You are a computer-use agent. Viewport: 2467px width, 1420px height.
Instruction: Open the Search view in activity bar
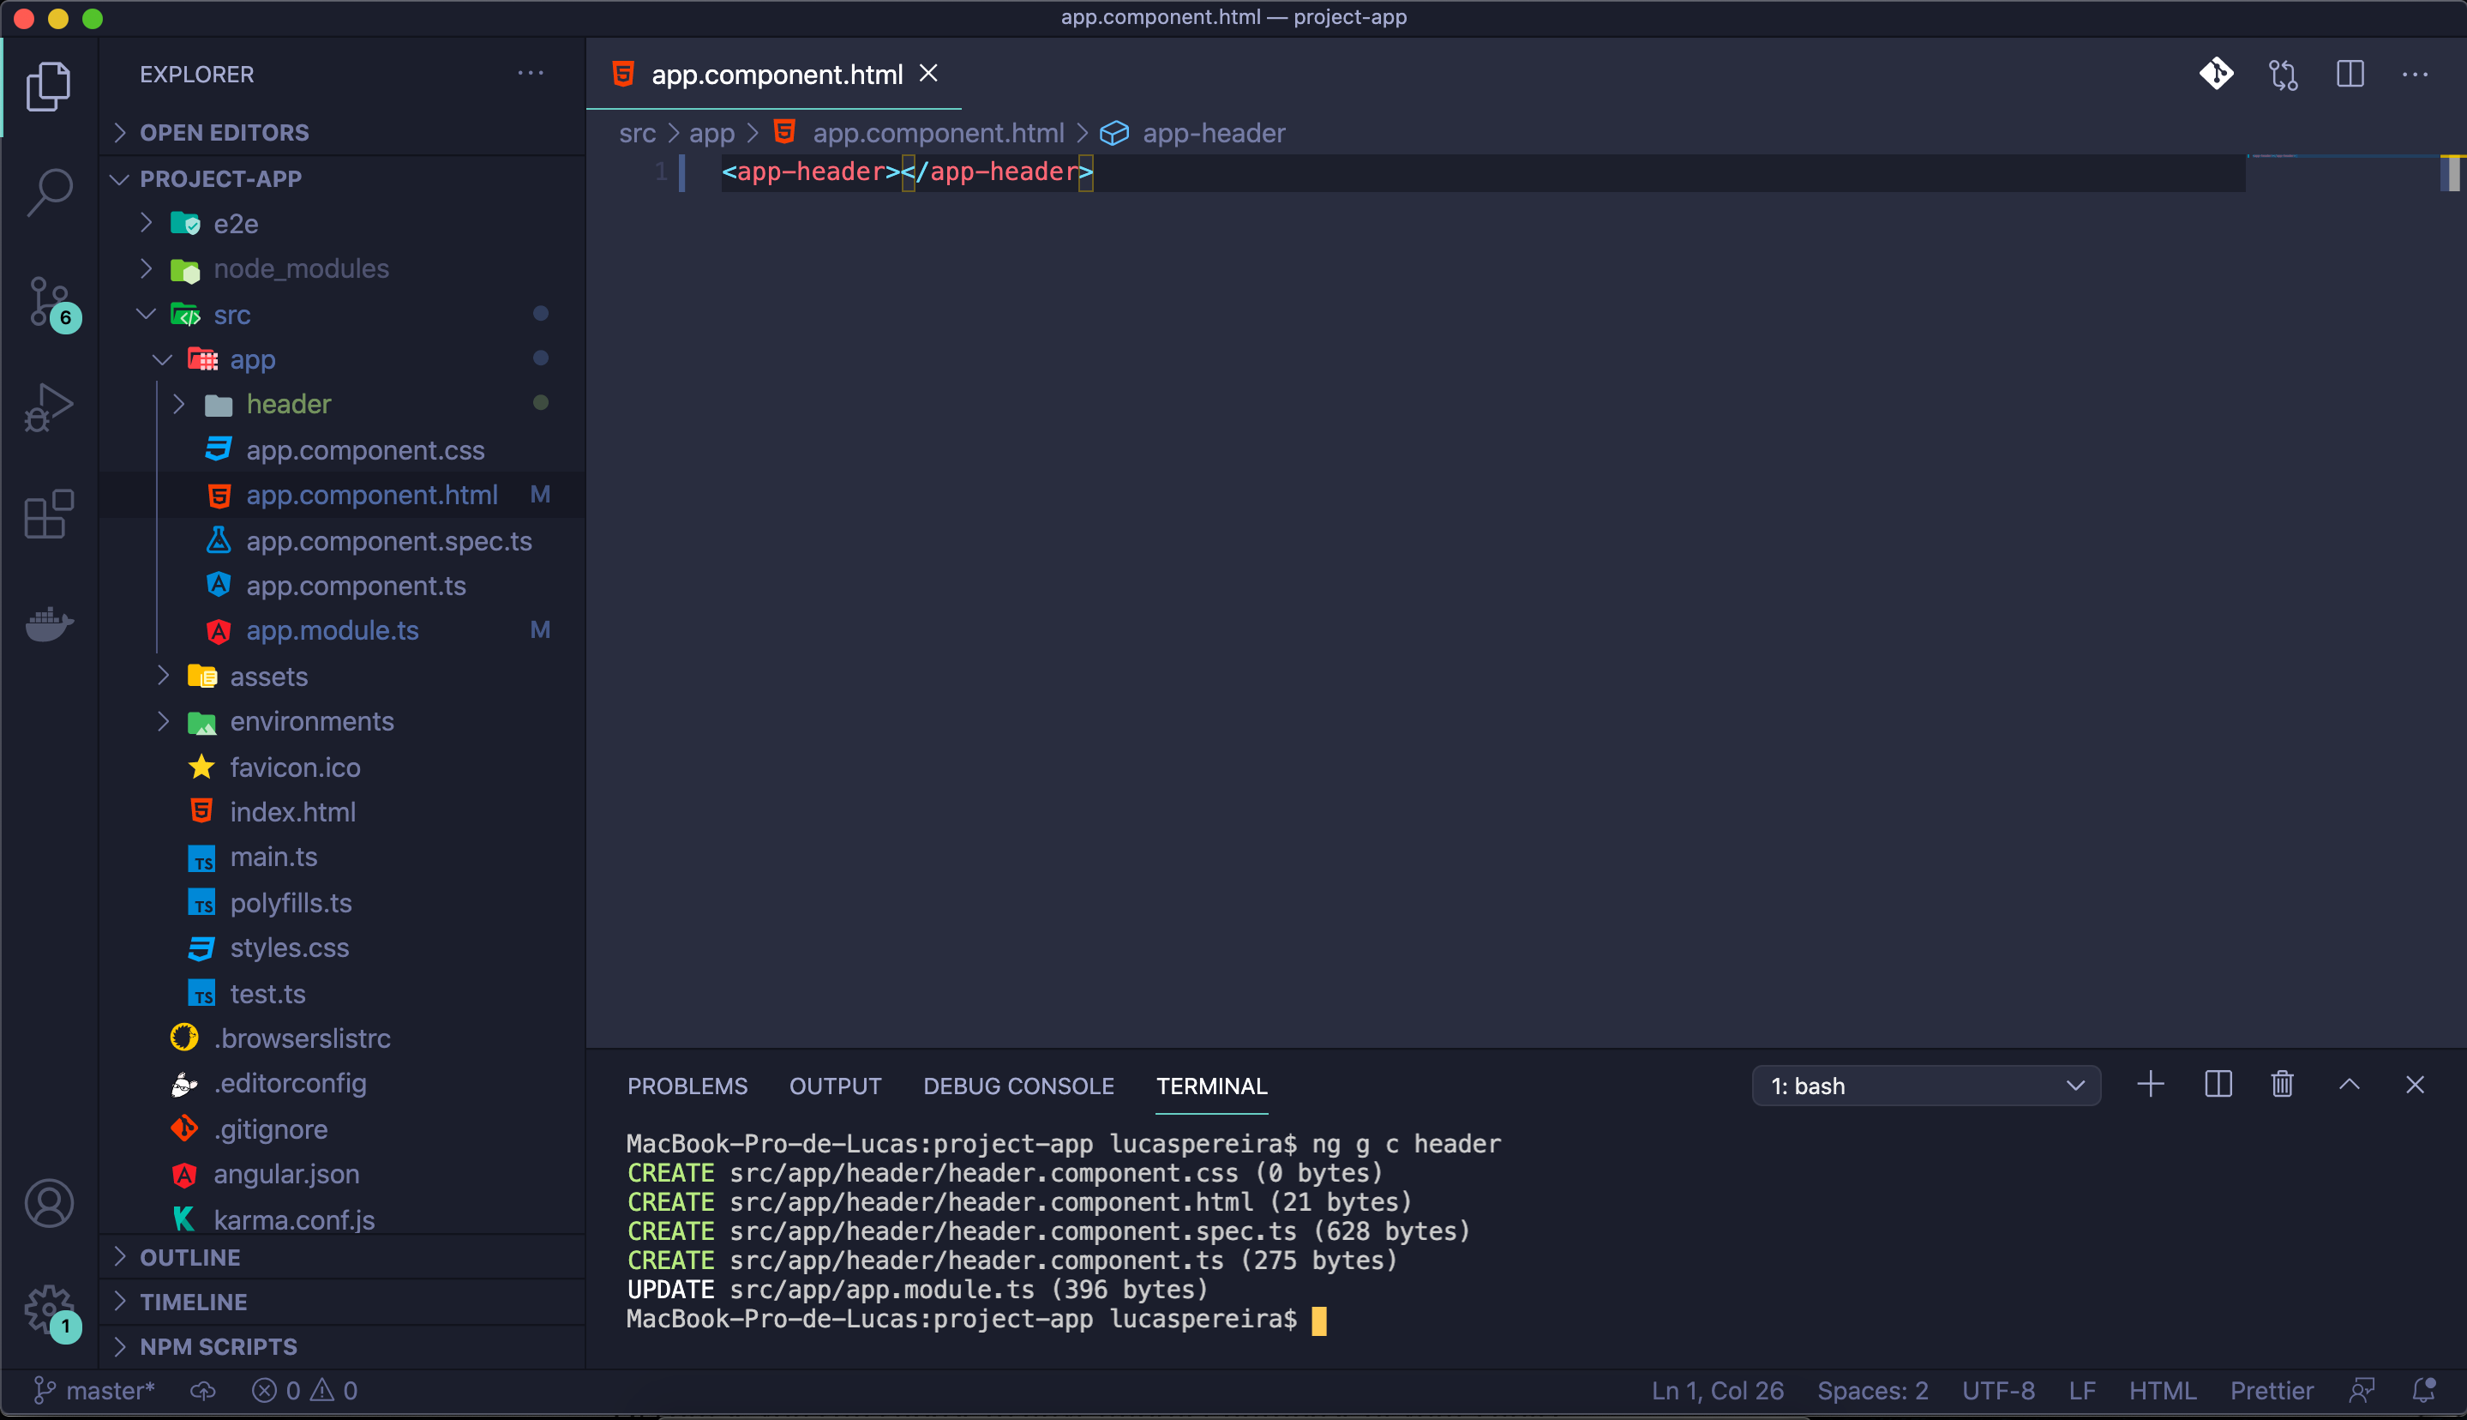pos(49,192)
